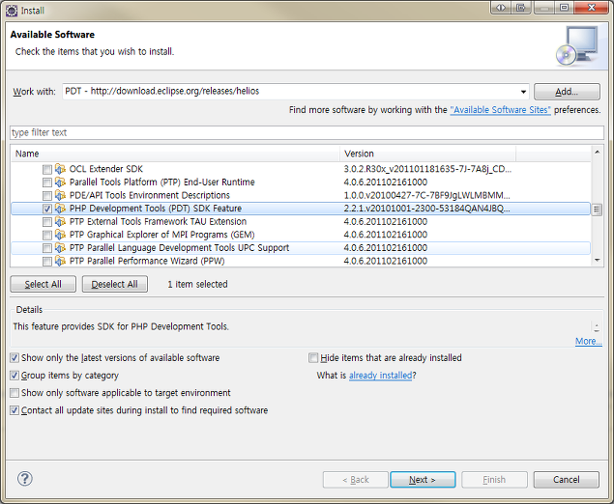Image resolution: width=614 pixels, height=504 pixels.
Task: Click the OCL Extender SDK feature icon
Action: click(60, 169)
